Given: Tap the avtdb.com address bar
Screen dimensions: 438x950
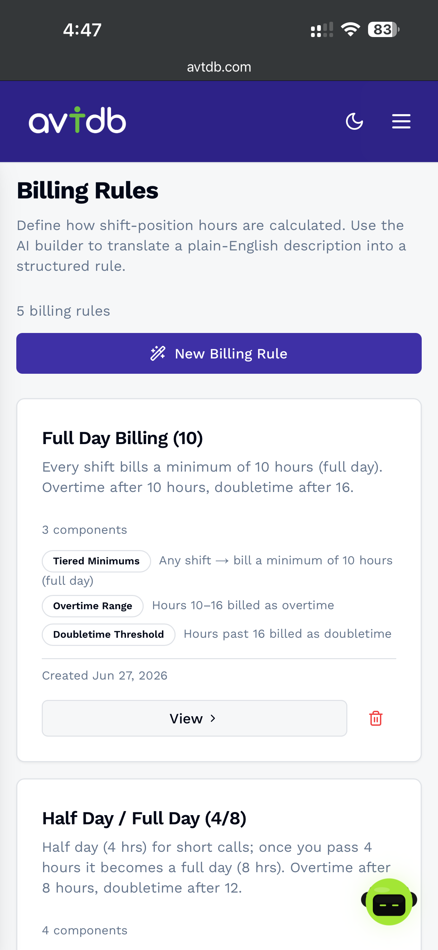Looking at the screenshot, I should [219, 67].
